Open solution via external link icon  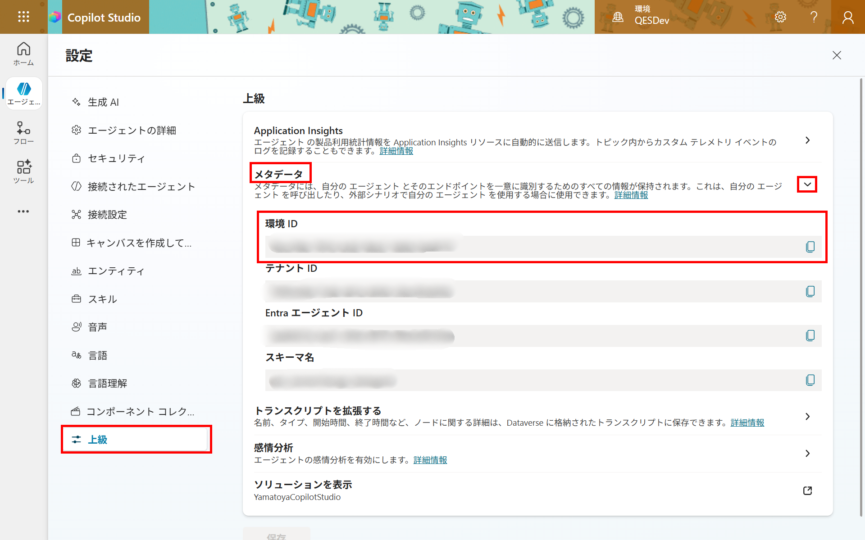point(807,490)
